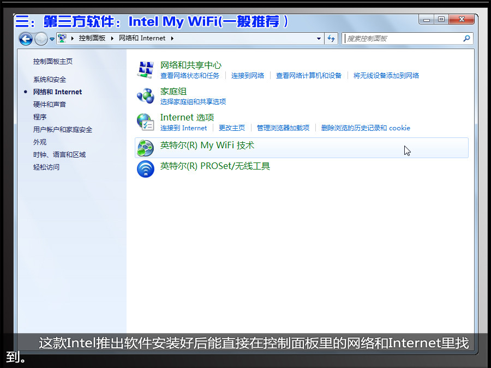
Task: Click the back navigation arrow button
Action: pyautogui.click(x=25, y=39)
